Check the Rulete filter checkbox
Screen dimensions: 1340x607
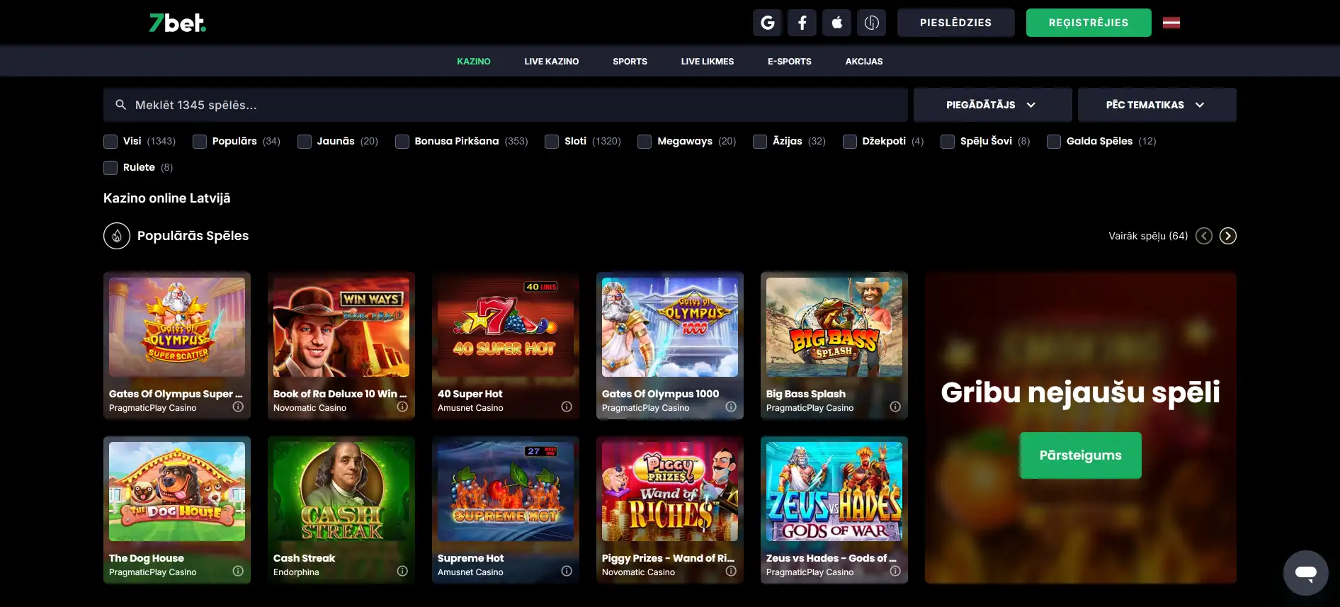click(110, 168)
